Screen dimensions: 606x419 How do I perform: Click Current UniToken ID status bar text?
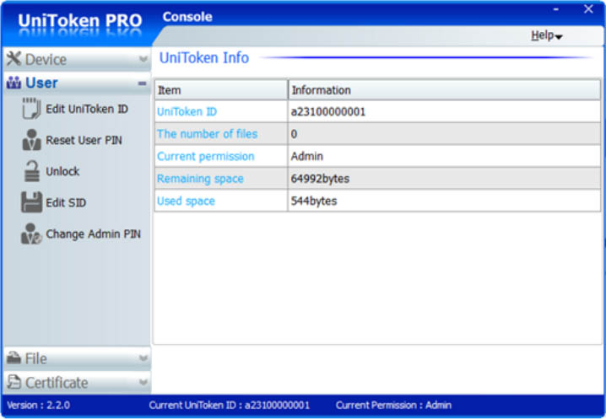(230, 406)
